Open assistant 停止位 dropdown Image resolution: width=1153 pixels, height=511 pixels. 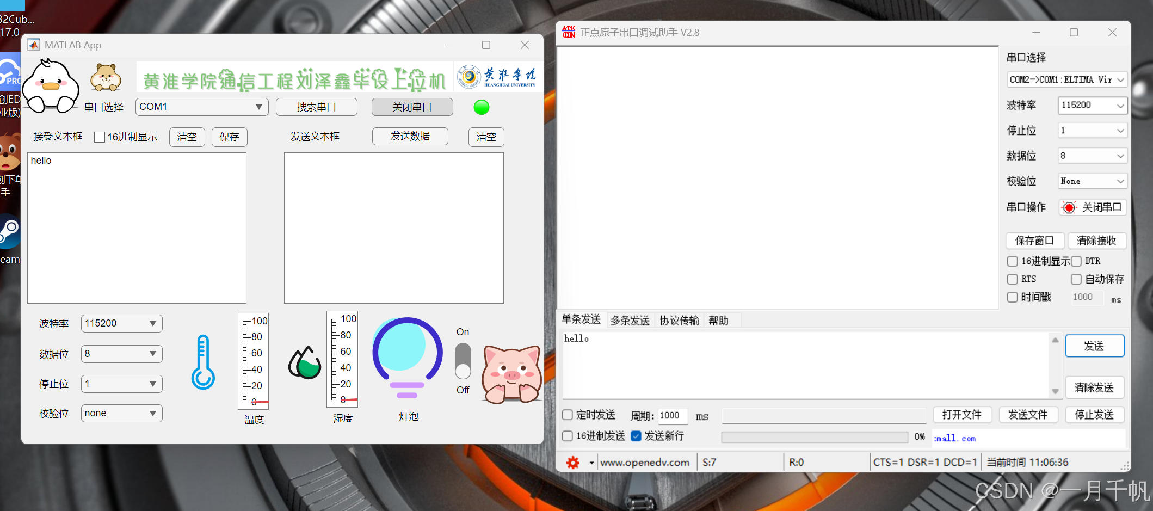1092,131
